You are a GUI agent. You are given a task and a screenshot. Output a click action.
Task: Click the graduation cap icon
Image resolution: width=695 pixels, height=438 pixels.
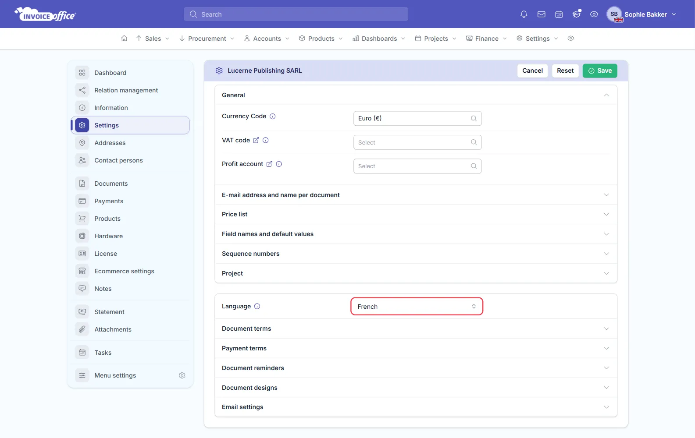click(576, 14)
